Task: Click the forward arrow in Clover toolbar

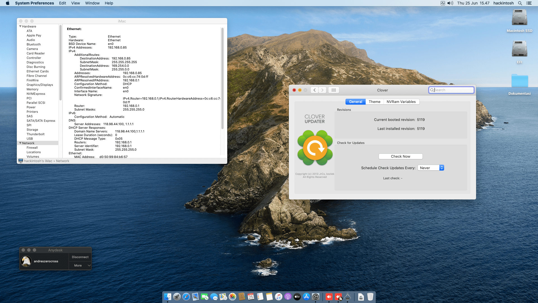Action: click(x=322, y=90)
